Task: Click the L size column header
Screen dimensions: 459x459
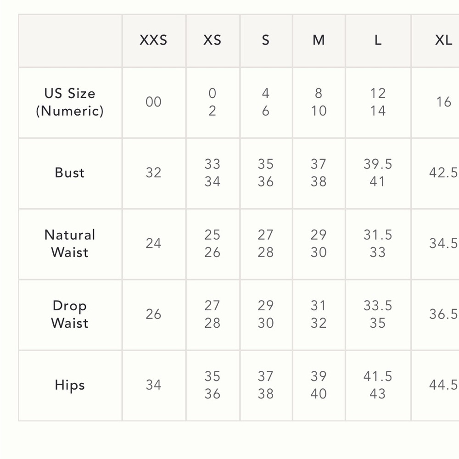Action: click(378, 40)
